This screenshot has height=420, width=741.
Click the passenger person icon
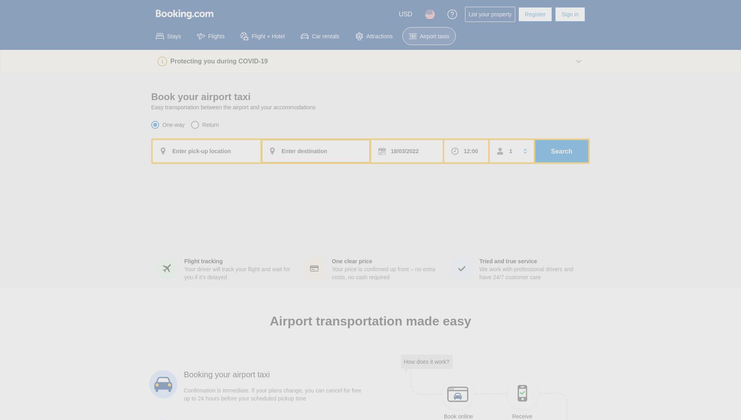pos(500,151)
